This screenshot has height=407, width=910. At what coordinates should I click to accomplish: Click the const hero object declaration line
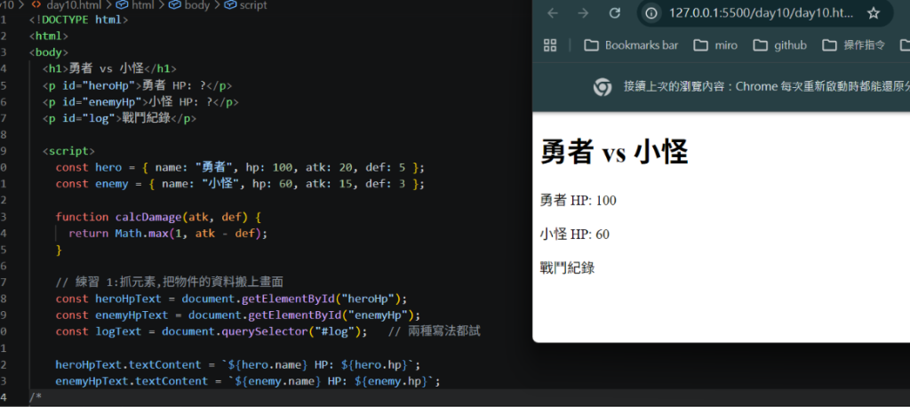240,167
